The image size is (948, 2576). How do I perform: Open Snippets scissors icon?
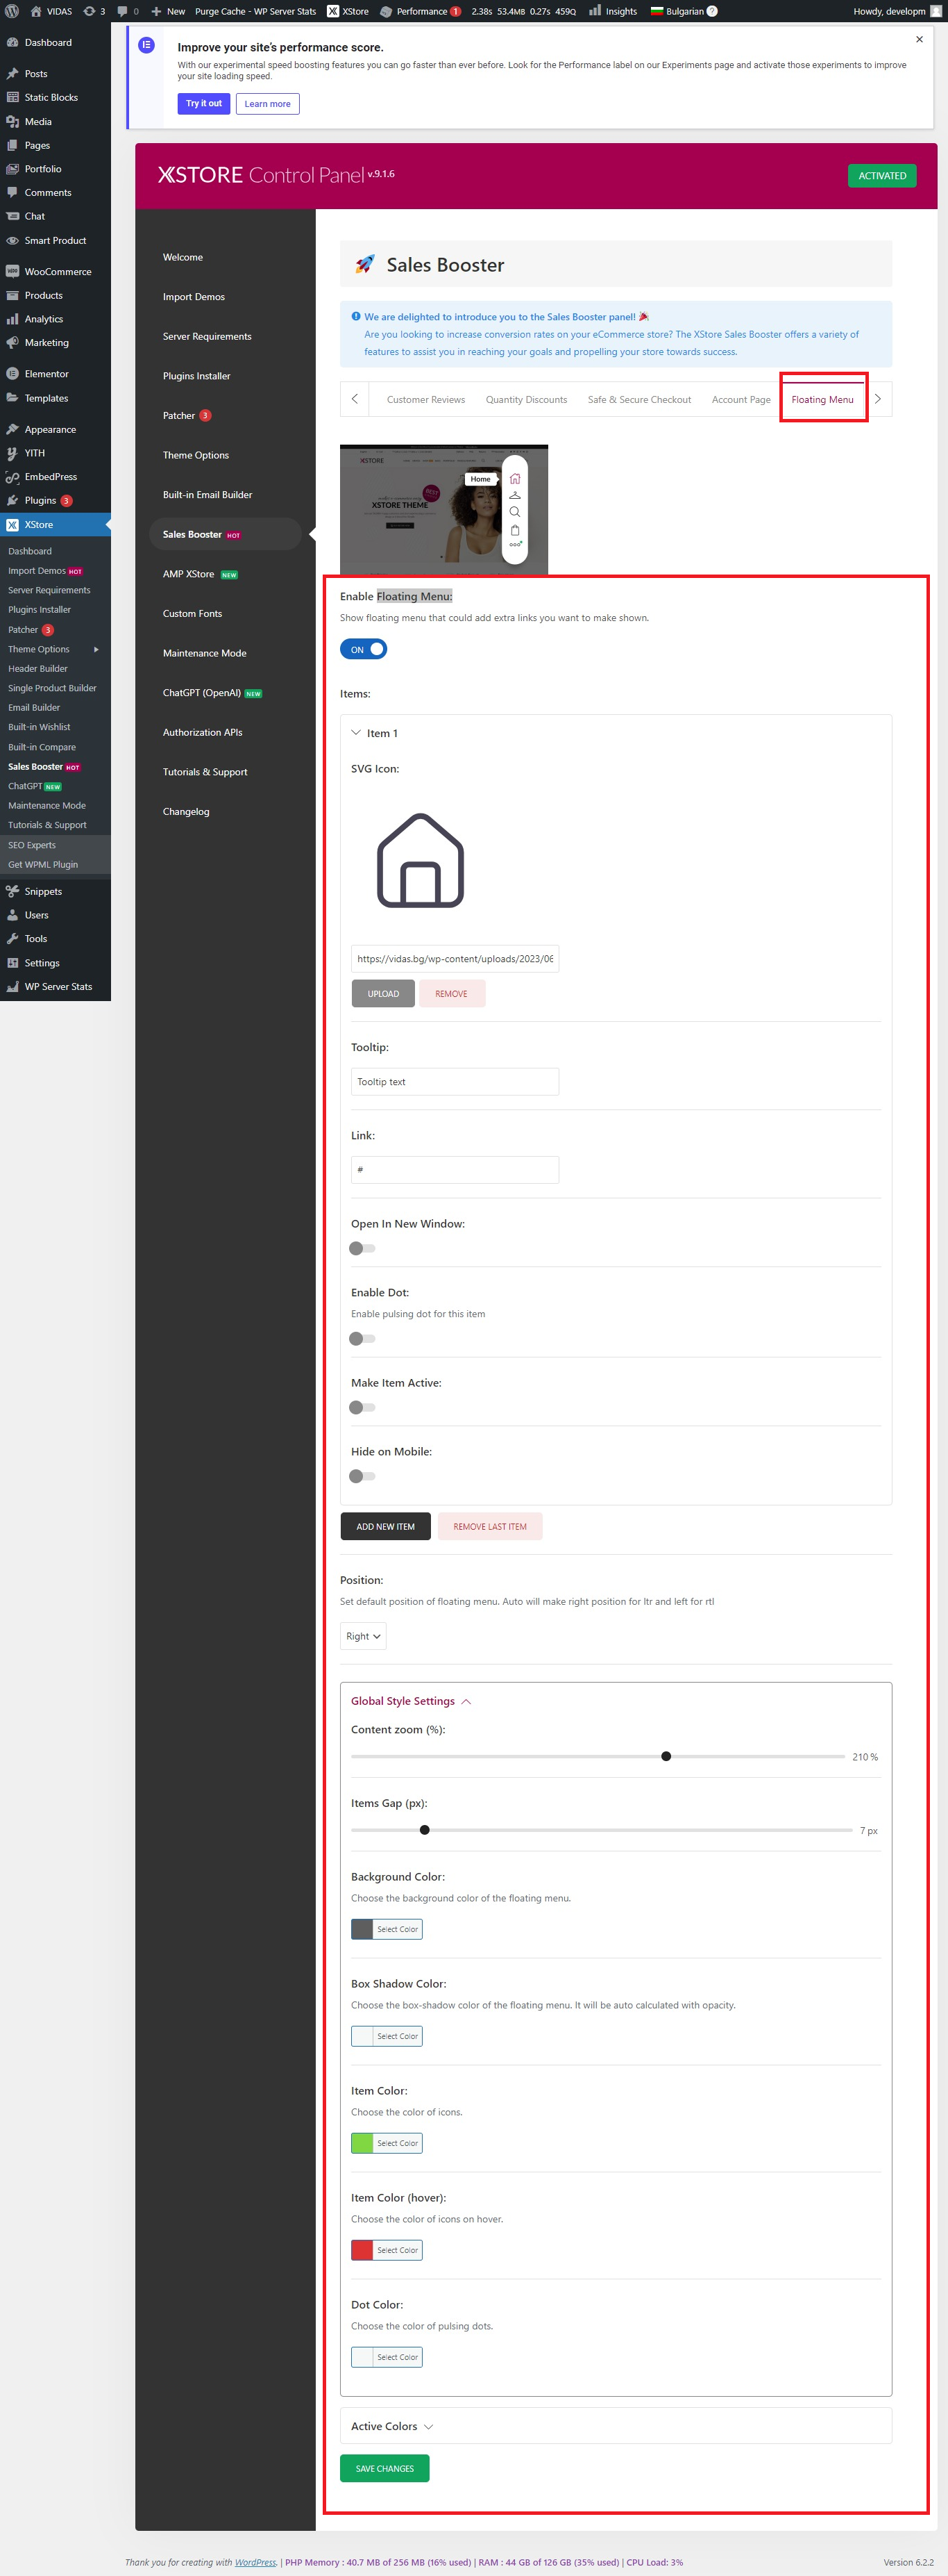tap(12, 891)
